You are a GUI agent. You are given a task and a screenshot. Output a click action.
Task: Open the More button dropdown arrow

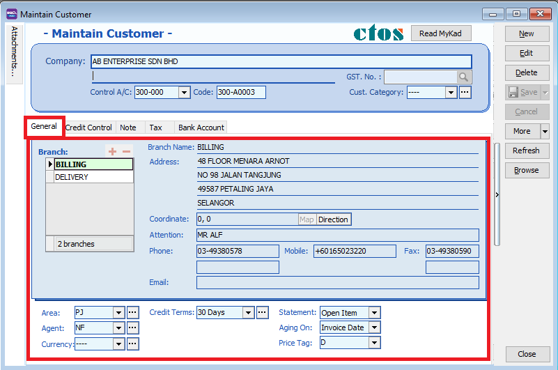click(x=545, y=131)
